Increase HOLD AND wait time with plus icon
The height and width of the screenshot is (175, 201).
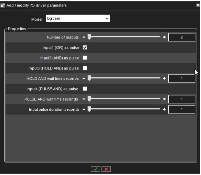point(164,78)
